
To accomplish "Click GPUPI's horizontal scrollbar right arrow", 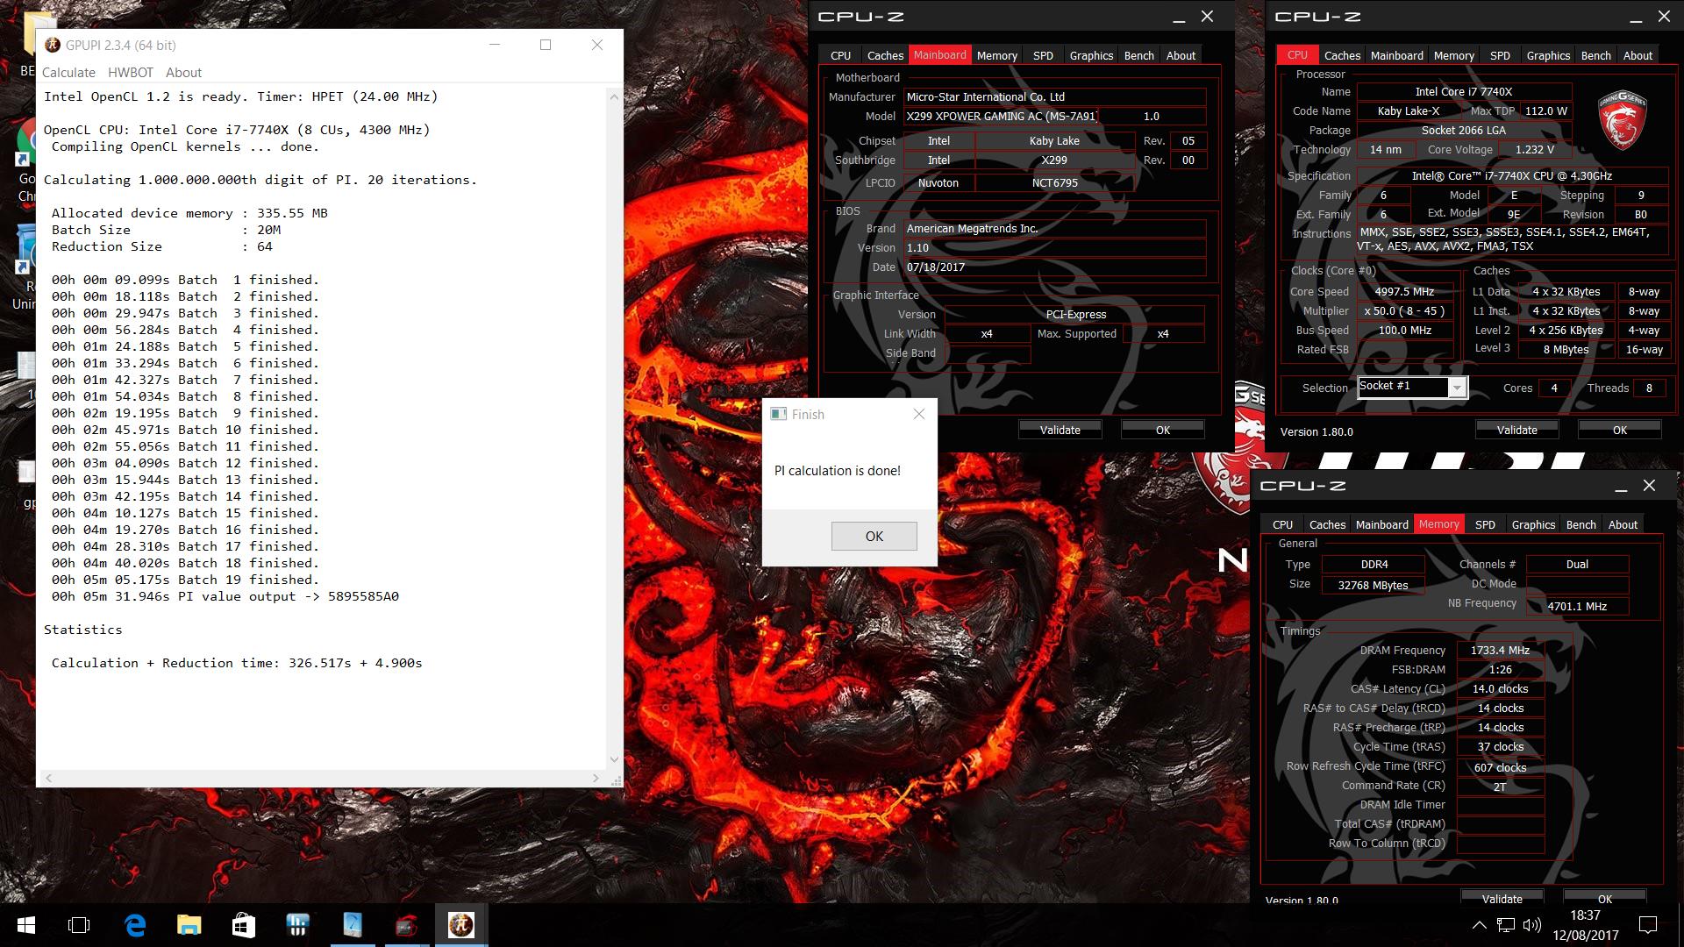I will coord(596,778).
